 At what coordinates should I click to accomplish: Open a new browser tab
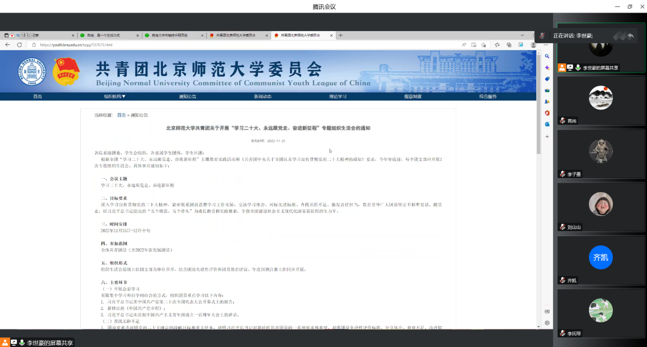(x=340, y=35)
